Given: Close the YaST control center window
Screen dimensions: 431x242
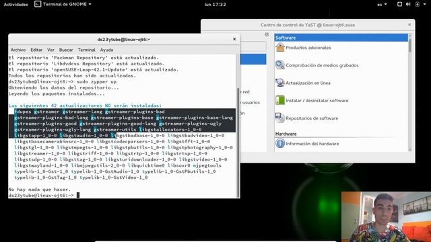Looking at the screenshot, I should [x=409, y=25].
